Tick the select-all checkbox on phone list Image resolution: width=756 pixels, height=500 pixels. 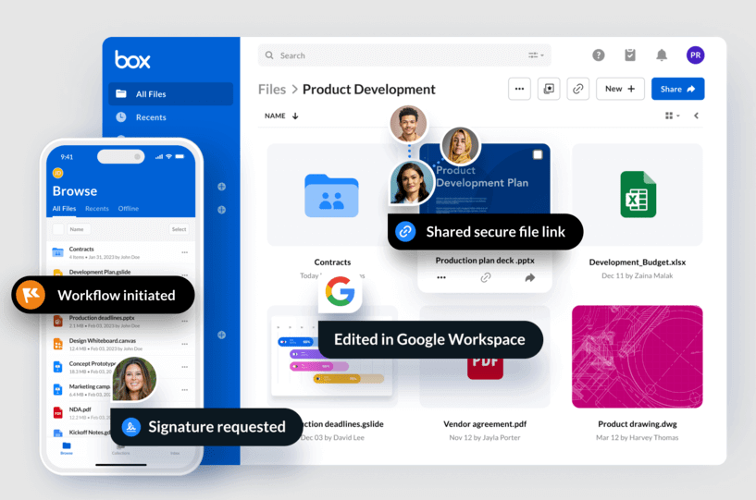(58, 229)
